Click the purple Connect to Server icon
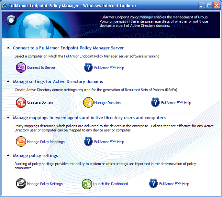This screenshot has height=197, width=222. (x=21, y=67)
